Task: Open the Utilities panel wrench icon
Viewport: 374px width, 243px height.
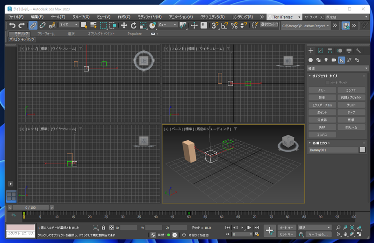Action: coord(359,51)
